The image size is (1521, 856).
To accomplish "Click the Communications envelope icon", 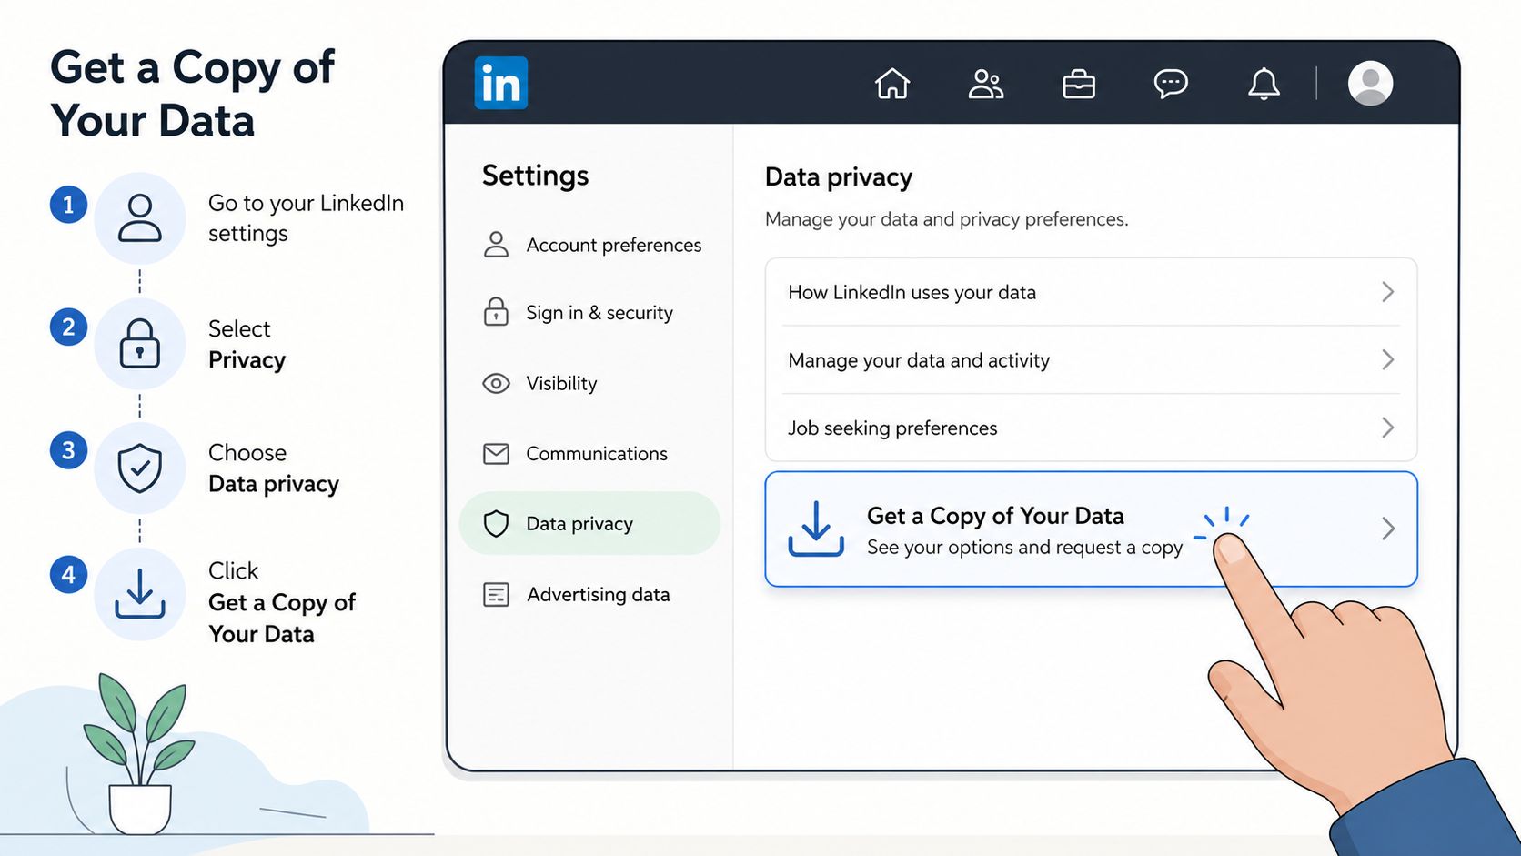I will pos(496,453).
